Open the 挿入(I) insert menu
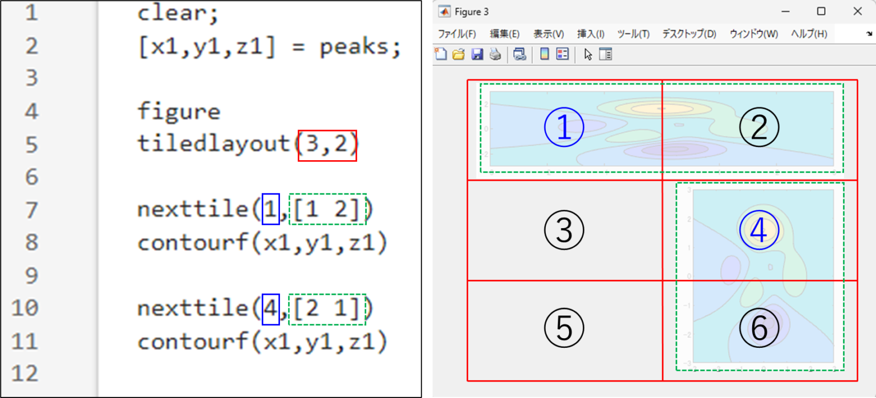Image resolution: width=876 pixels, height=398 pixels. point(590,33)
